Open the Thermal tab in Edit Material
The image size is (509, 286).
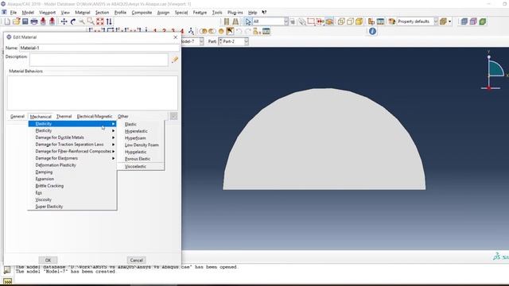pos(64,117)
